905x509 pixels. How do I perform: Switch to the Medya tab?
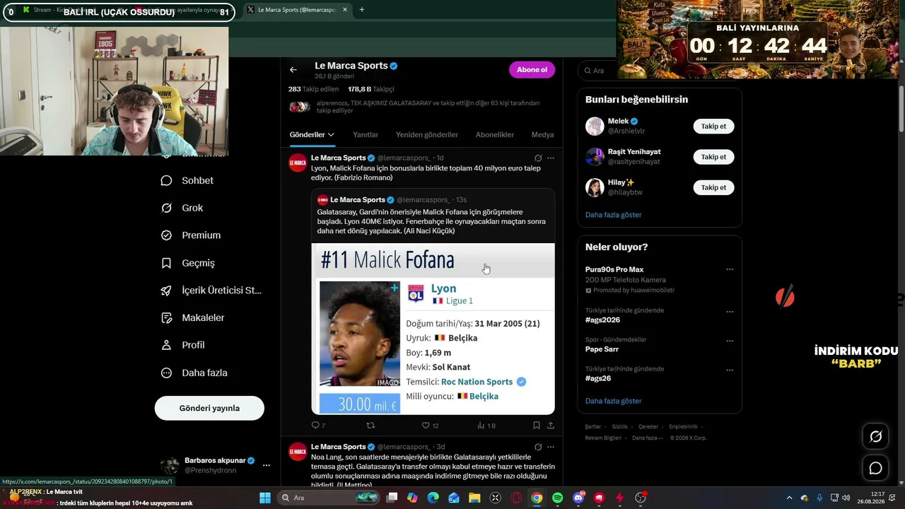(543, 134)
